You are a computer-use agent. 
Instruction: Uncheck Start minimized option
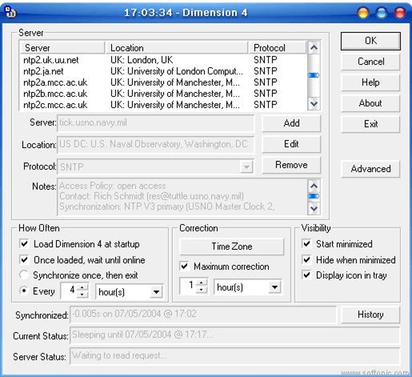tap(307, 244)
